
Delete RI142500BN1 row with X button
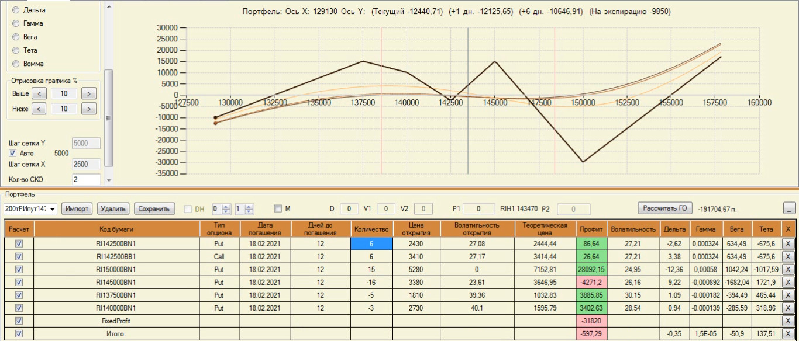[x=788, y=244]
